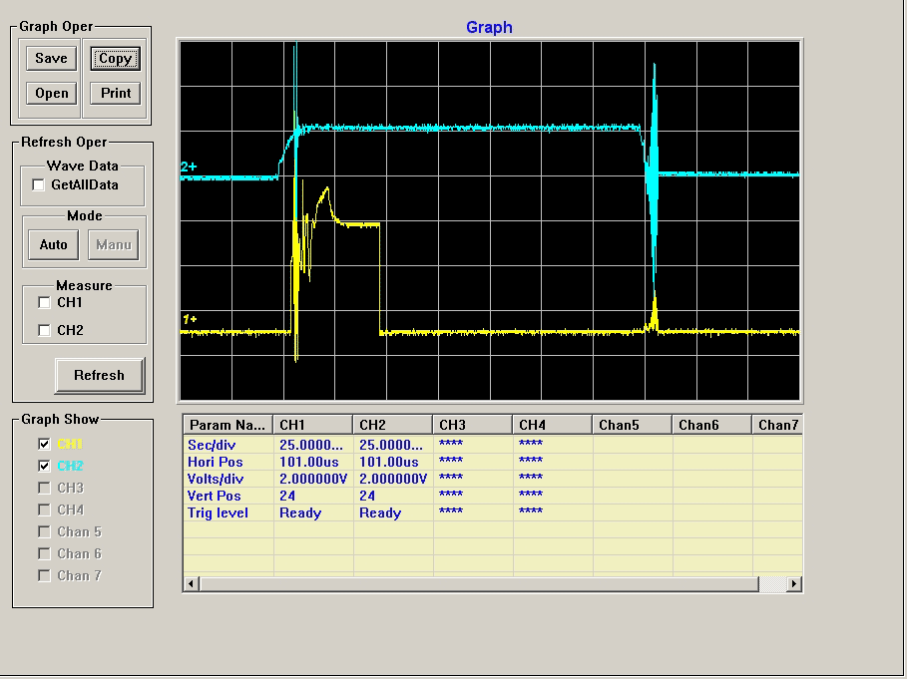Click the CH1 column header
The width and height of the screenshot is (907, 679).
[x=313, y=426]
